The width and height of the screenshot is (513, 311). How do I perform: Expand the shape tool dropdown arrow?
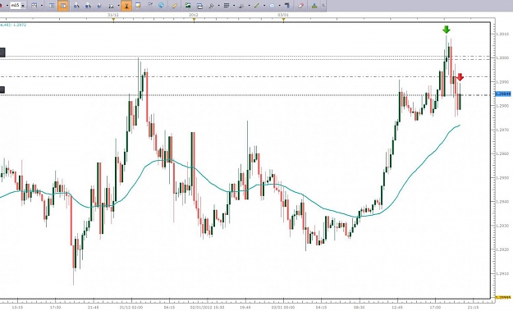pyautogui.click(x=279, y=6)
